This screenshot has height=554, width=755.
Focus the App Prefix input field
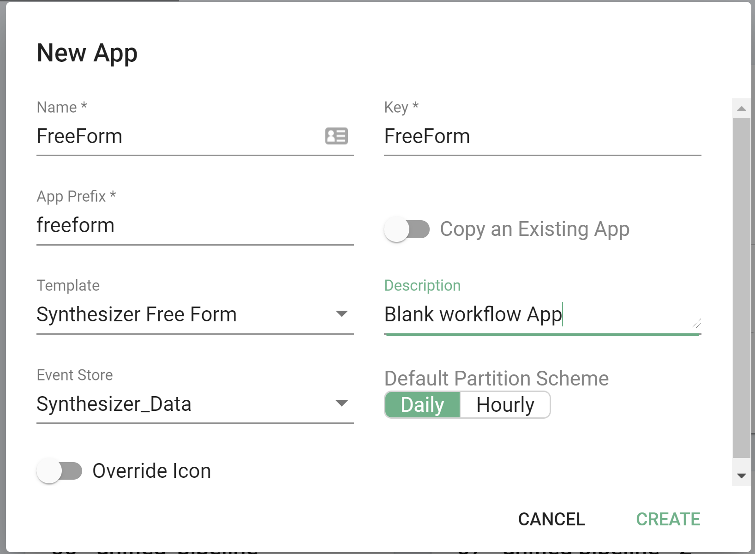click(195, 226)
